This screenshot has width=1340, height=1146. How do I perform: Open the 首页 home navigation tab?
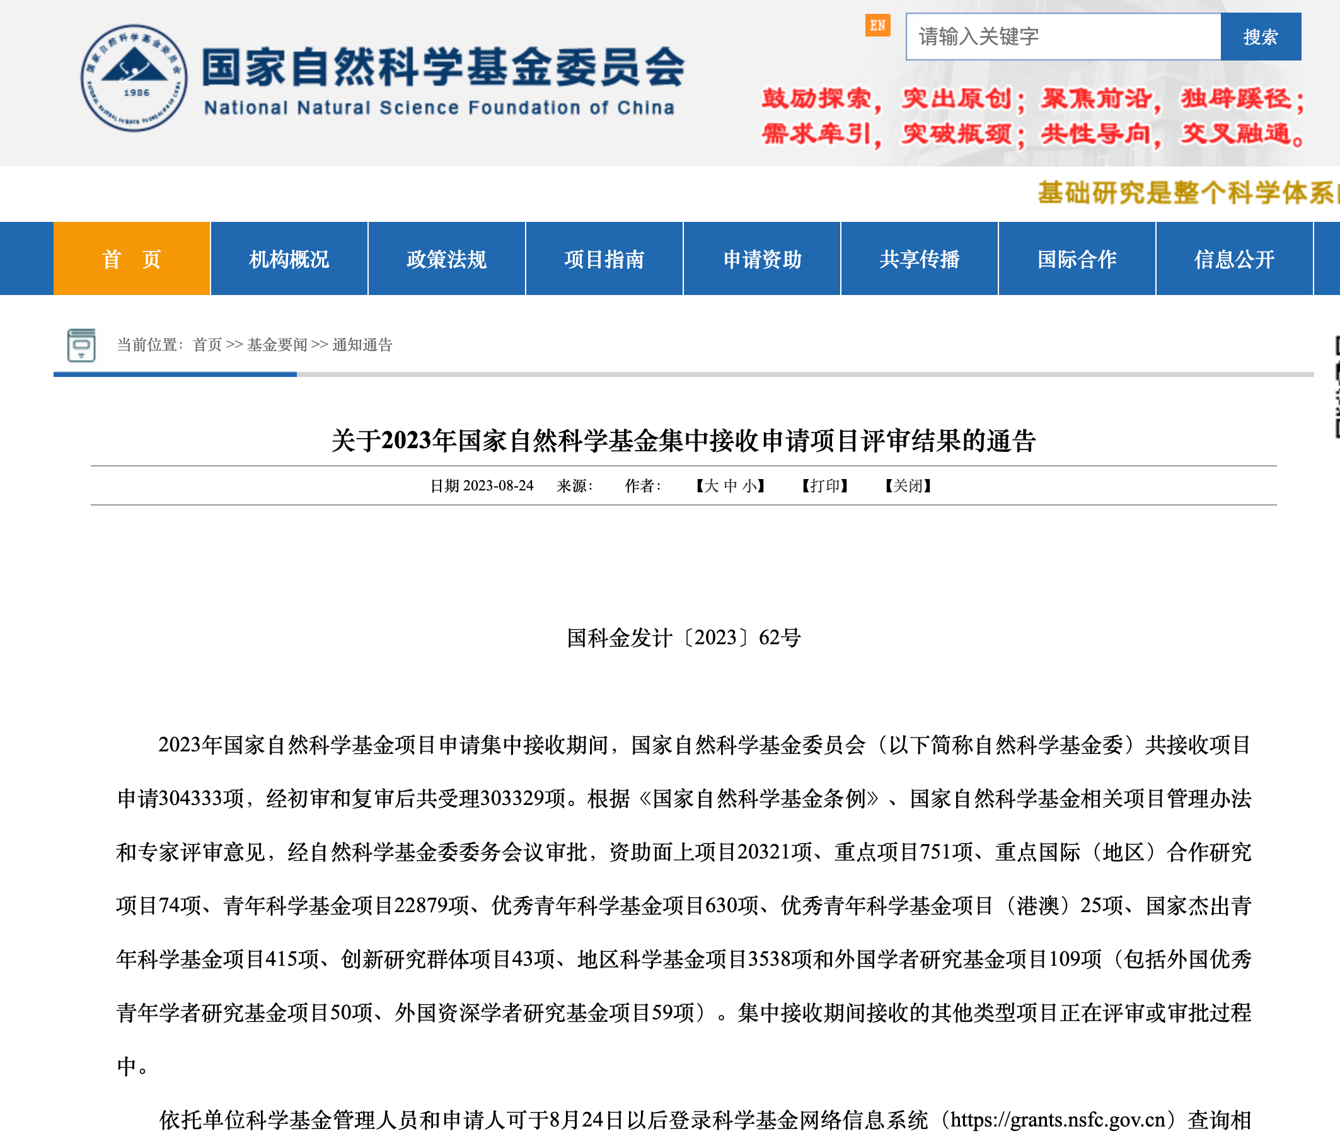(132, 258)
